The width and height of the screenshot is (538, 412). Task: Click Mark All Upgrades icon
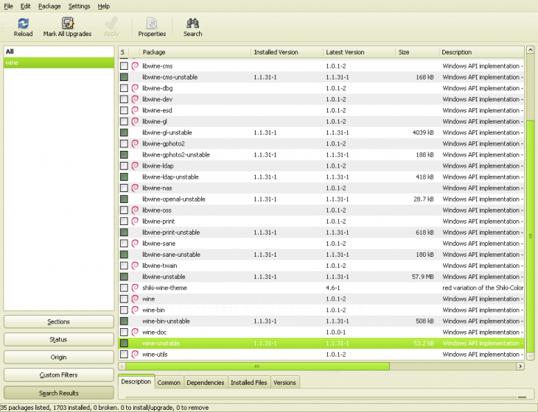[x=68, y=24]
